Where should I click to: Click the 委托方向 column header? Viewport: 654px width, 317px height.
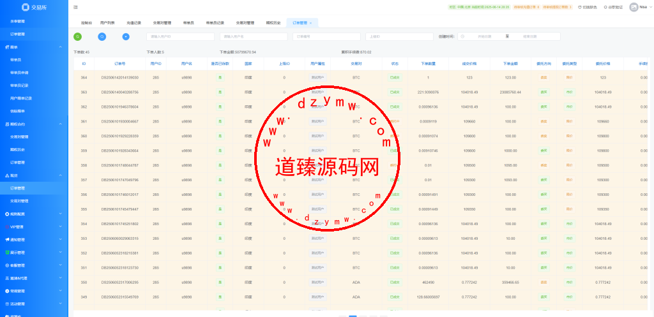click(x=544, y=64)
